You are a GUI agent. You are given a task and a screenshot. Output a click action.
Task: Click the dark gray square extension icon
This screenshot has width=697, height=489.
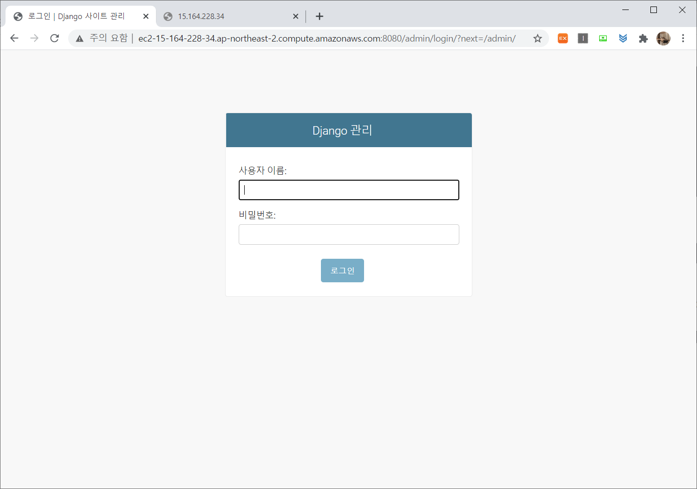point(583,39)
